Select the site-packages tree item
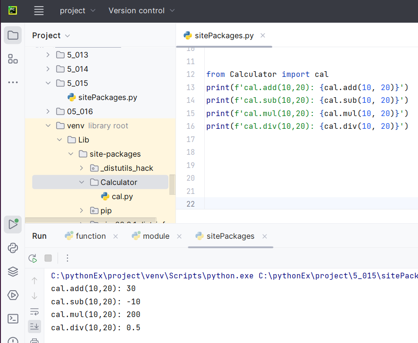Viewport: 418px width, 343px height. pyautogui.click(x=109, y=154)
